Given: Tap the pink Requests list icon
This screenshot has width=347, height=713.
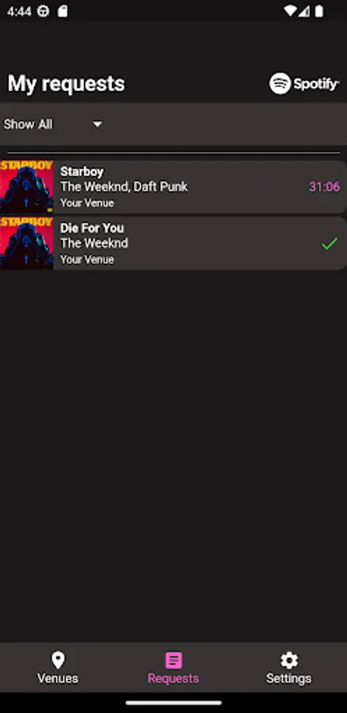Looking at the screenshot, I should pos(173,660).
